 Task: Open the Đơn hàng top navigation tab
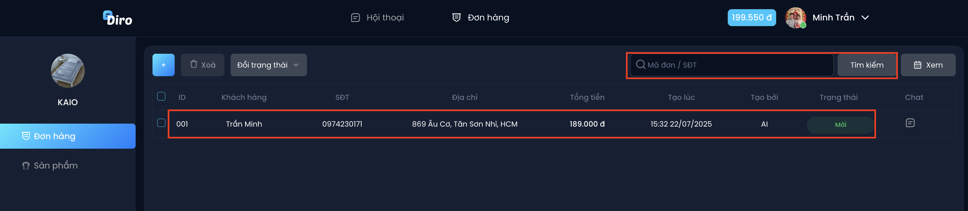pos(481,17)
